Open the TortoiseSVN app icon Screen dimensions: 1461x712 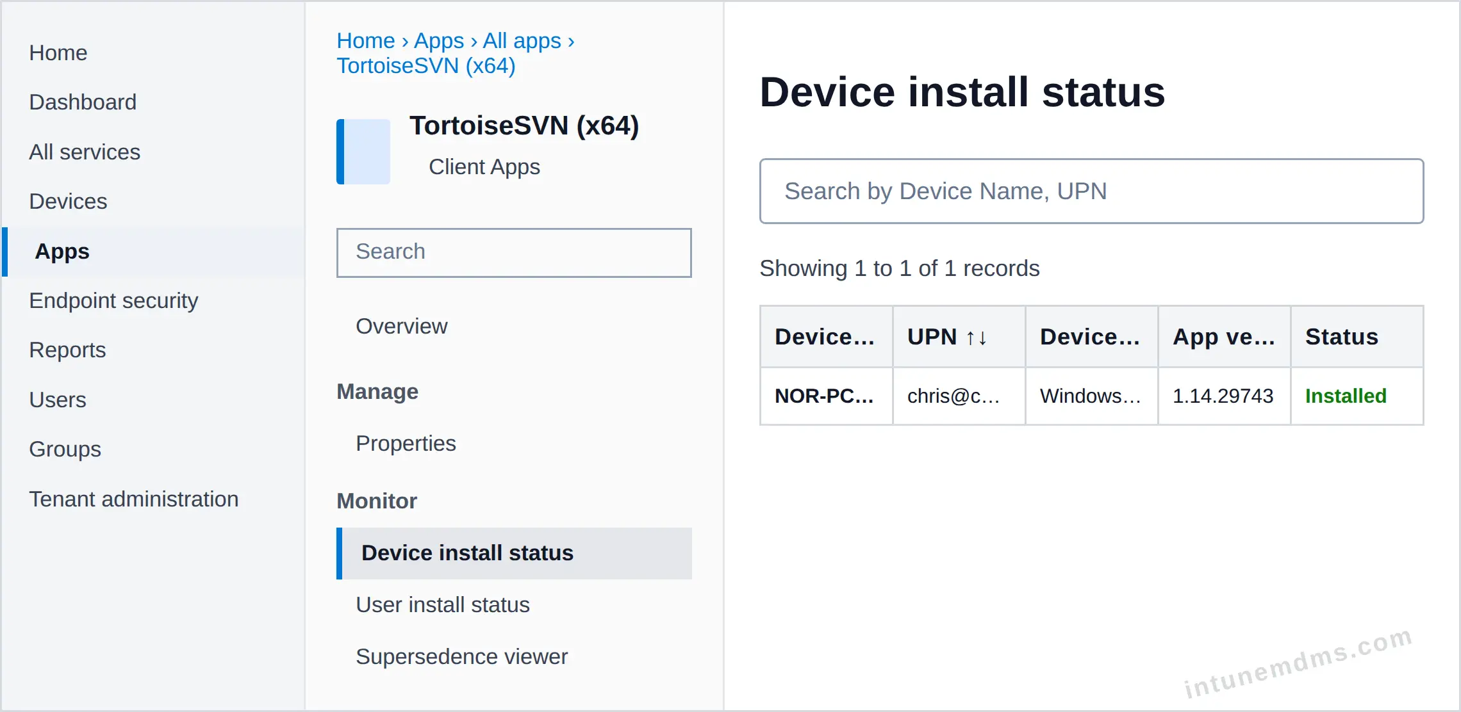363,152
